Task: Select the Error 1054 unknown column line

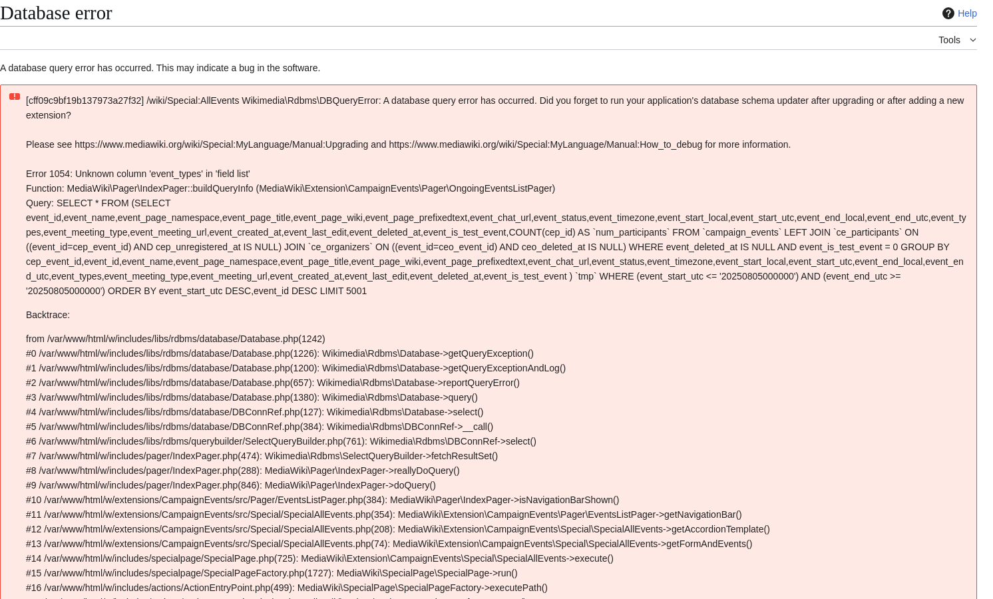Action: [x=138, y=174]
